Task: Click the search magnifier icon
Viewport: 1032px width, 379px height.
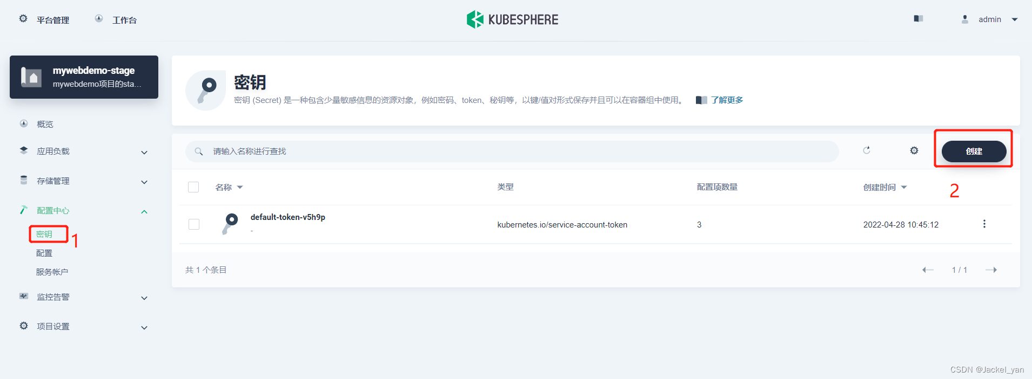Action: click(199, 151)
